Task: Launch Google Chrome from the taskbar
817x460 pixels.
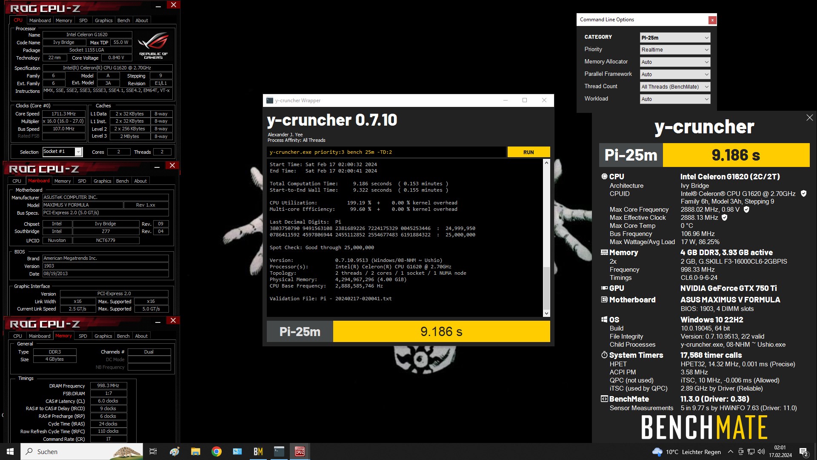Action: pyautogui.click(x=216, y=451)
